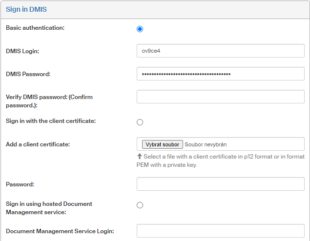Image resolution: width=310 pixels, height=241 pixels.
Task: Click the up-arrow icon beside certificate hint
Action: (140, 157)
